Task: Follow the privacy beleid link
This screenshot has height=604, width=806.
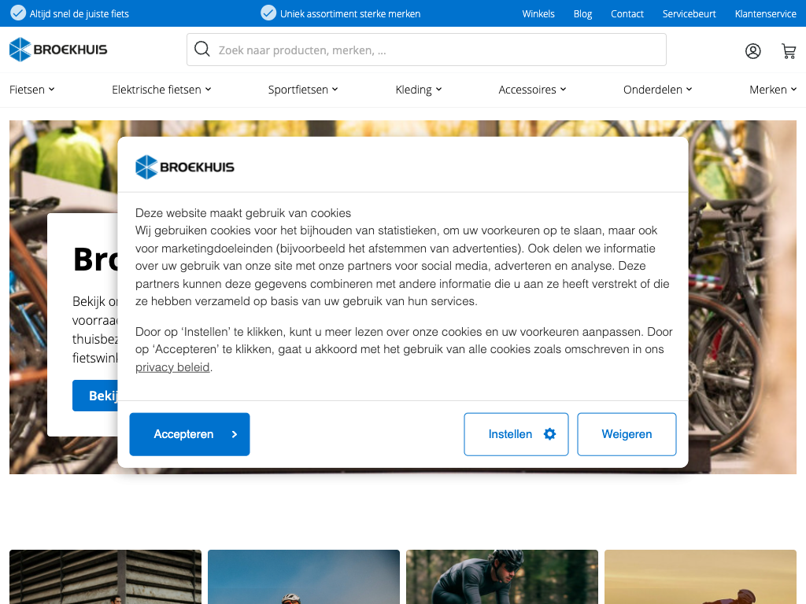Action: pos(172,367)
